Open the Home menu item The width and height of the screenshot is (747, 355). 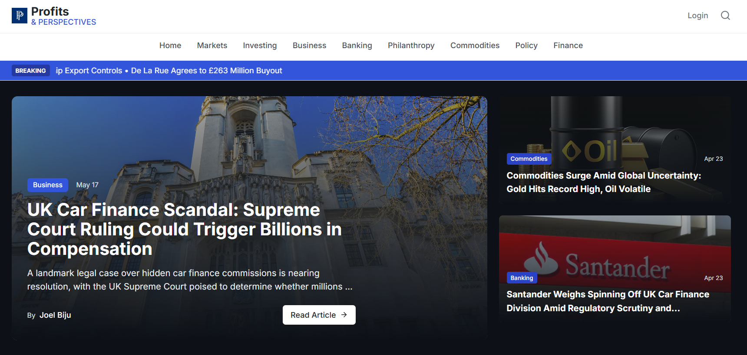(x=170, y=46)
